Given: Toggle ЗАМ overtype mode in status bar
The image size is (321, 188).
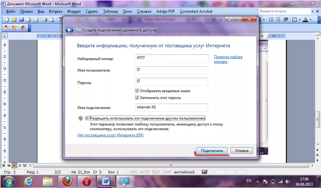Looking at the screenshot, I should pyautogui.click(x=167, y=172).
